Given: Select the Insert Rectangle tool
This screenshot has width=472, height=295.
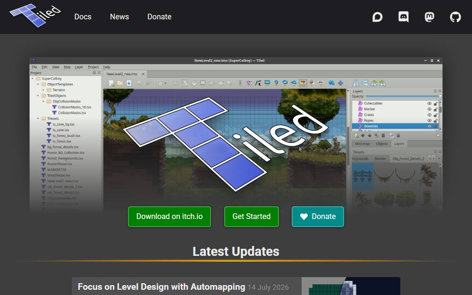Looking at the screenshot, I should [x=267, y=83].
